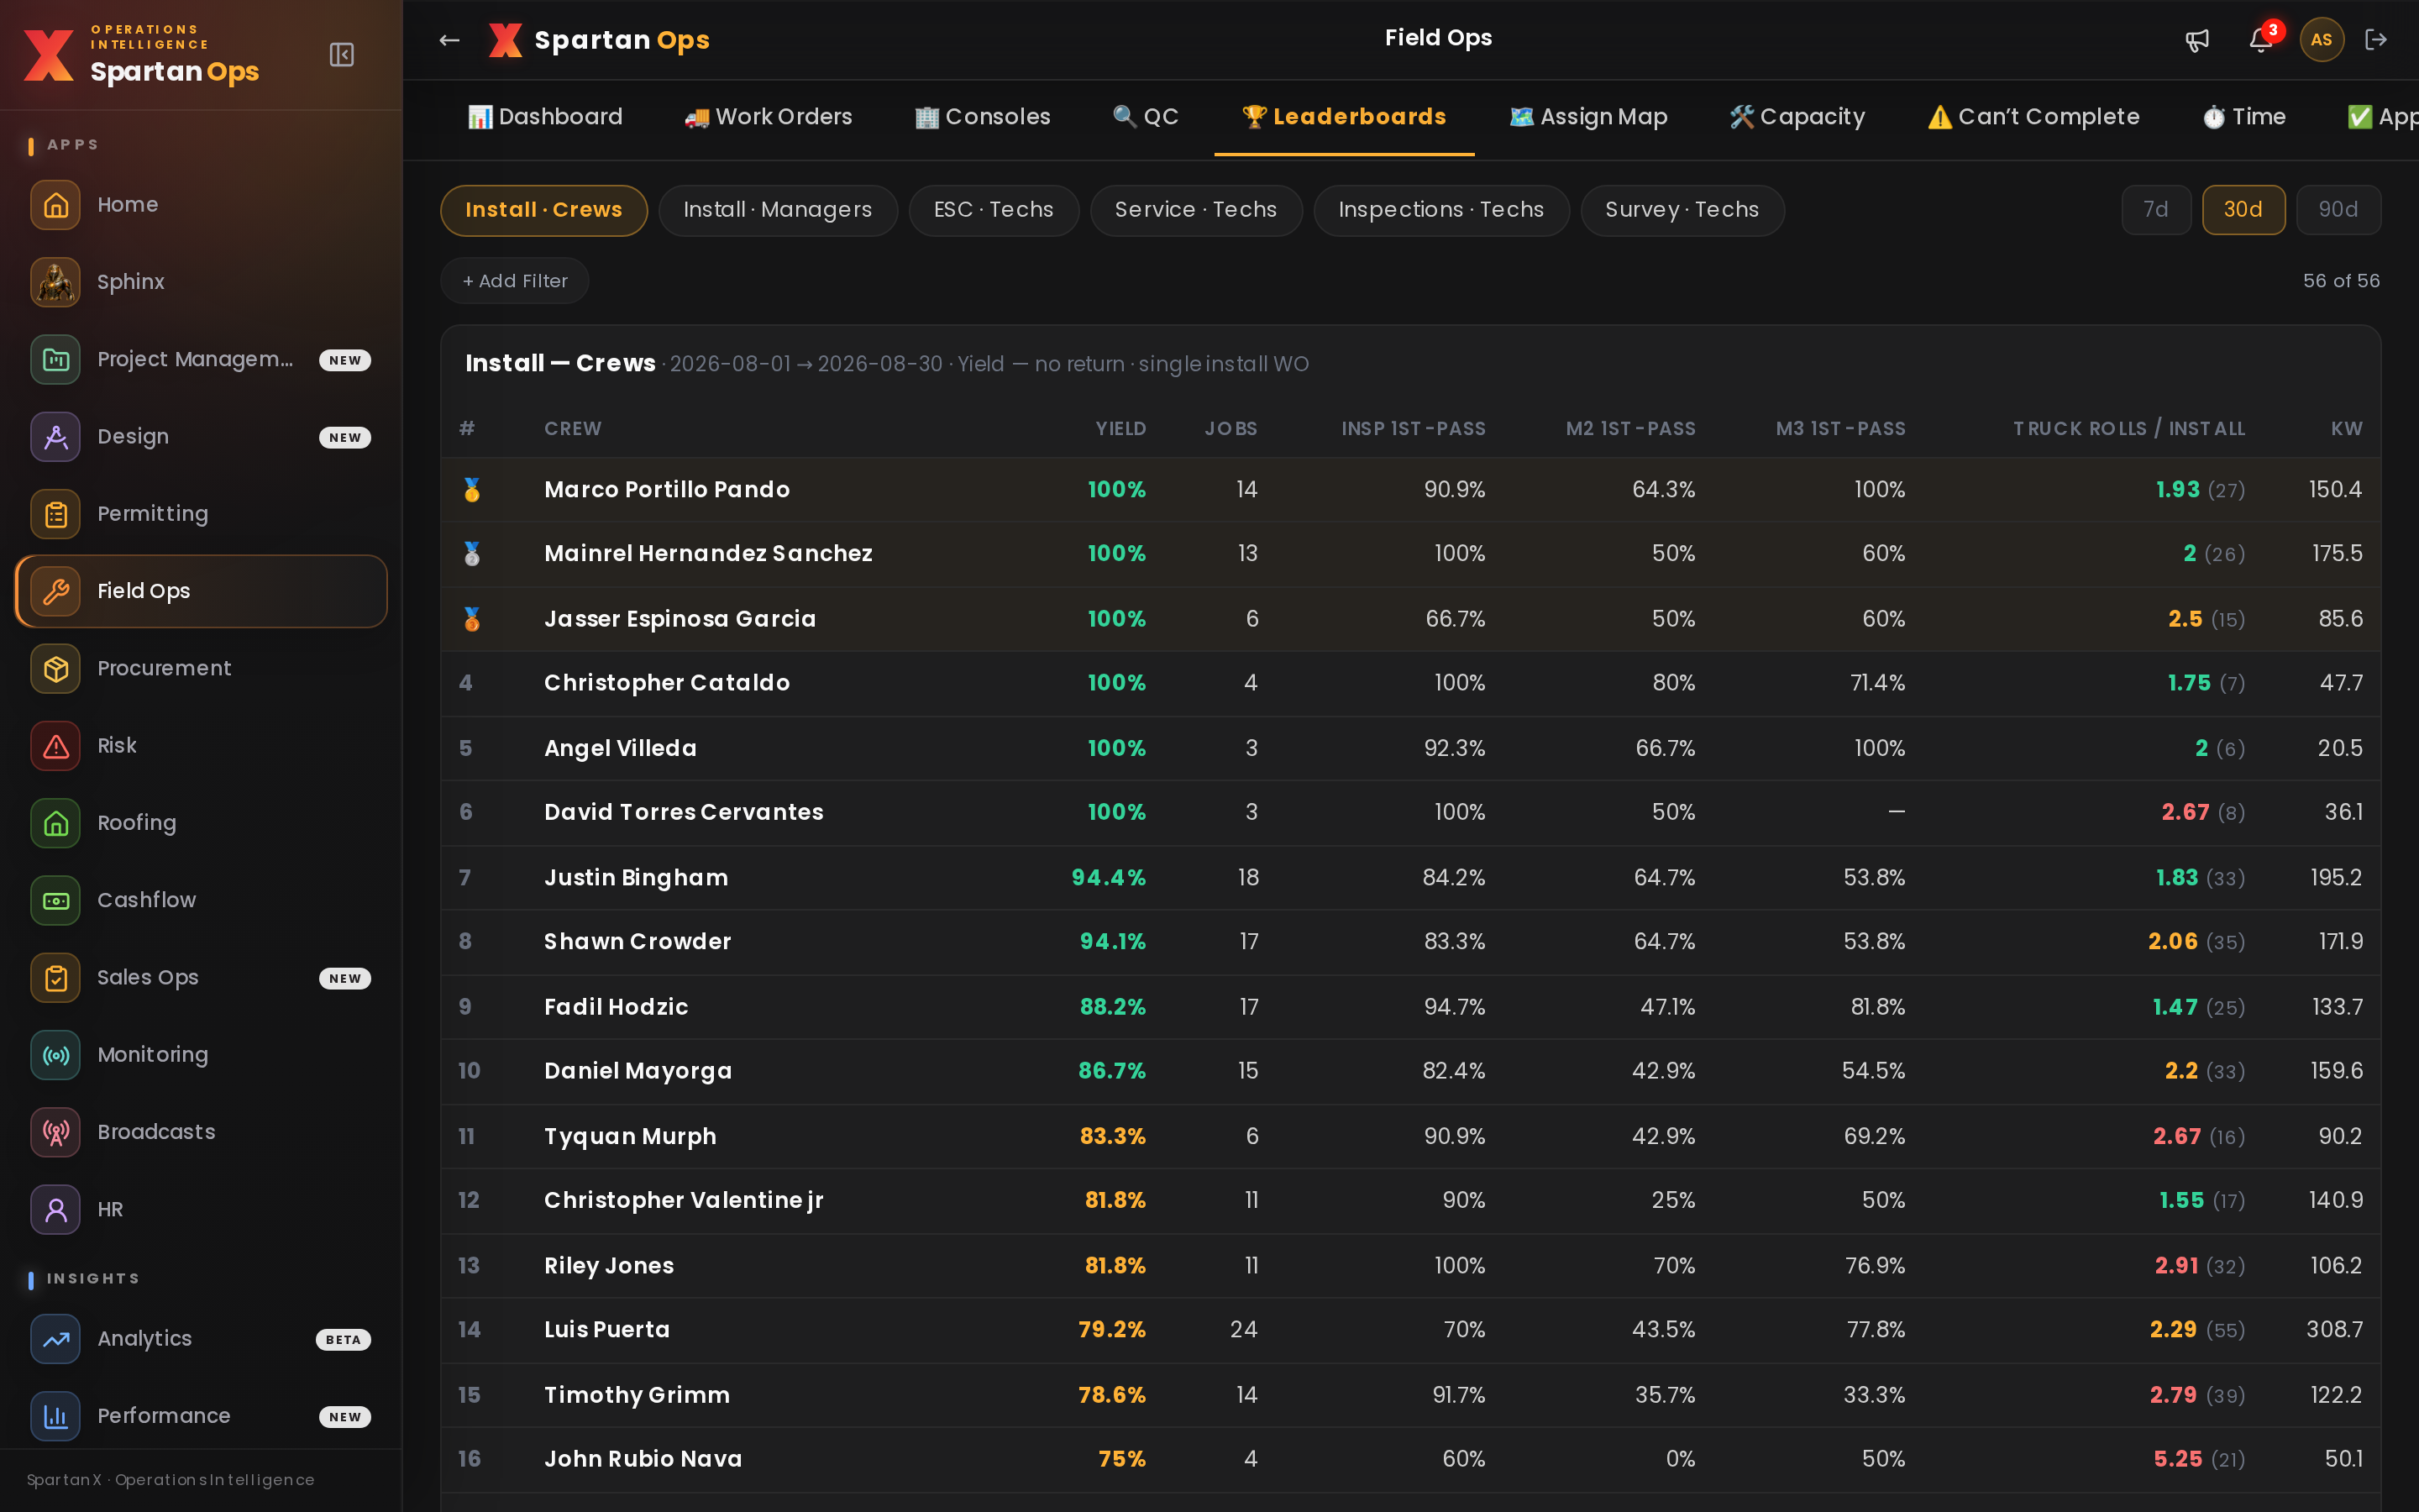Open HR app in sidebar
The height and width of the screenshot is (1512, 2419).
(x=201, y=1210)
